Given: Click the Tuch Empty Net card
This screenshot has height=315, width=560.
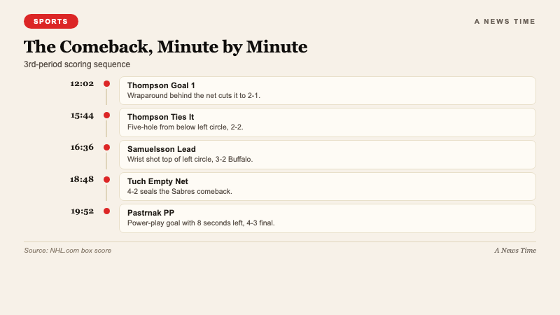Looking at the screenshot, I should (327, 186).
